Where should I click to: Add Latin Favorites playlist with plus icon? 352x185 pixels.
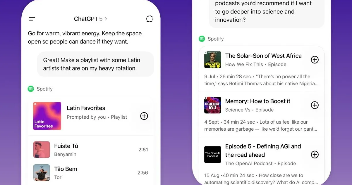coord(144,116)
